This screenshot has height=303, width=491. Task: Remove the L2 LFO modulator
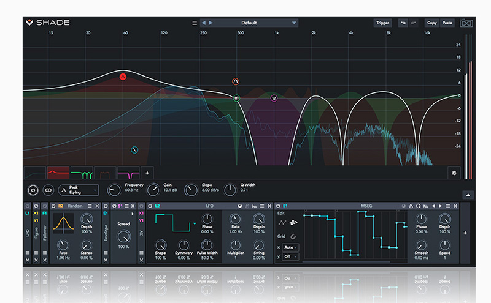(269, 206)
